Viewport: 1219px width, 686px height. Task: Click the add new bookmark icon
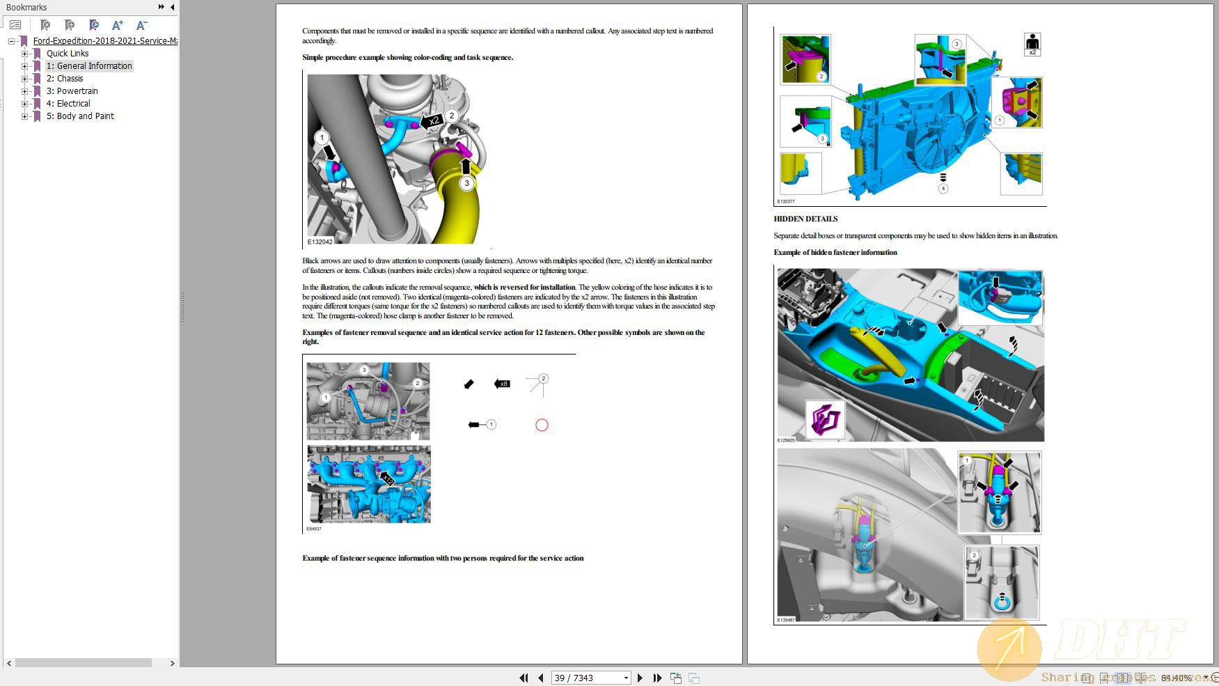[x=69, y=25]
